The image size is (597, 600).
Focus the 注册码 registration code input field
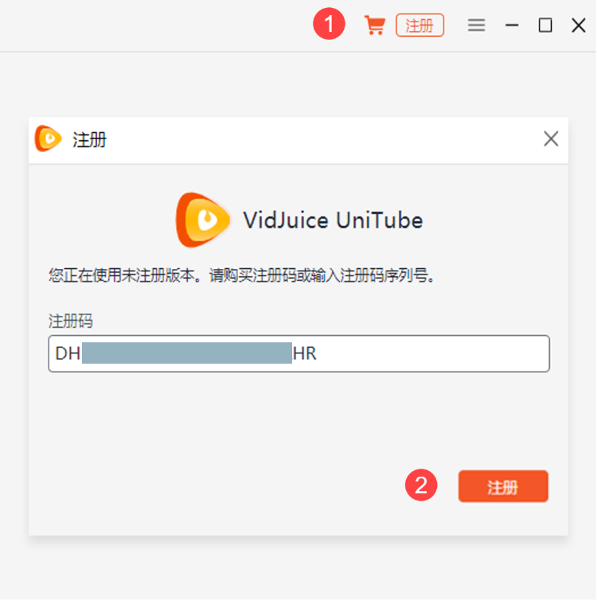(298, 353)
